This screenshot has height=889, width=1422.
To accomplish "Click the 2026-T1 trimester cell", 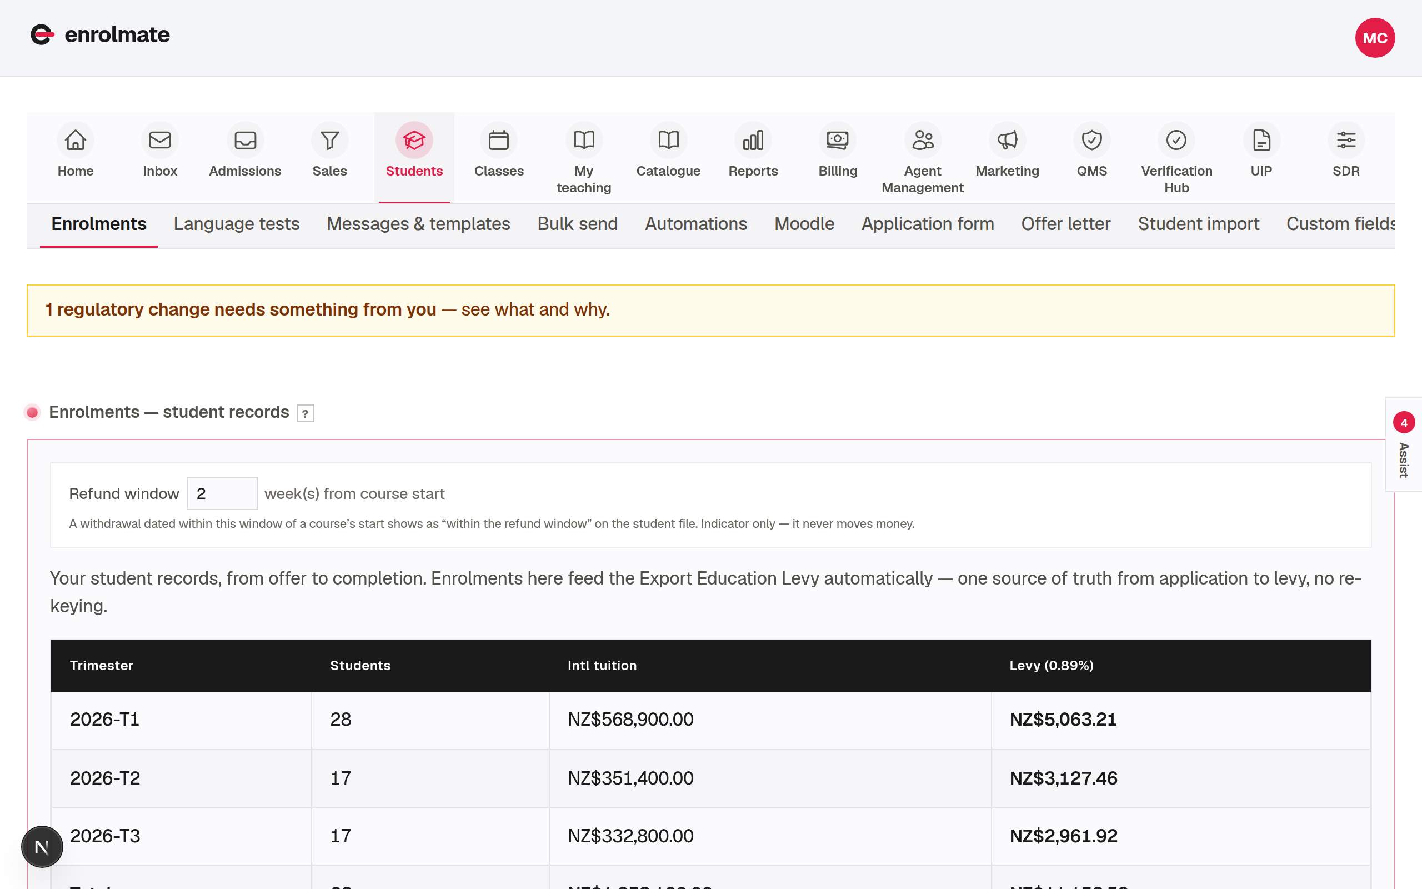I will (x=181, y=720).
